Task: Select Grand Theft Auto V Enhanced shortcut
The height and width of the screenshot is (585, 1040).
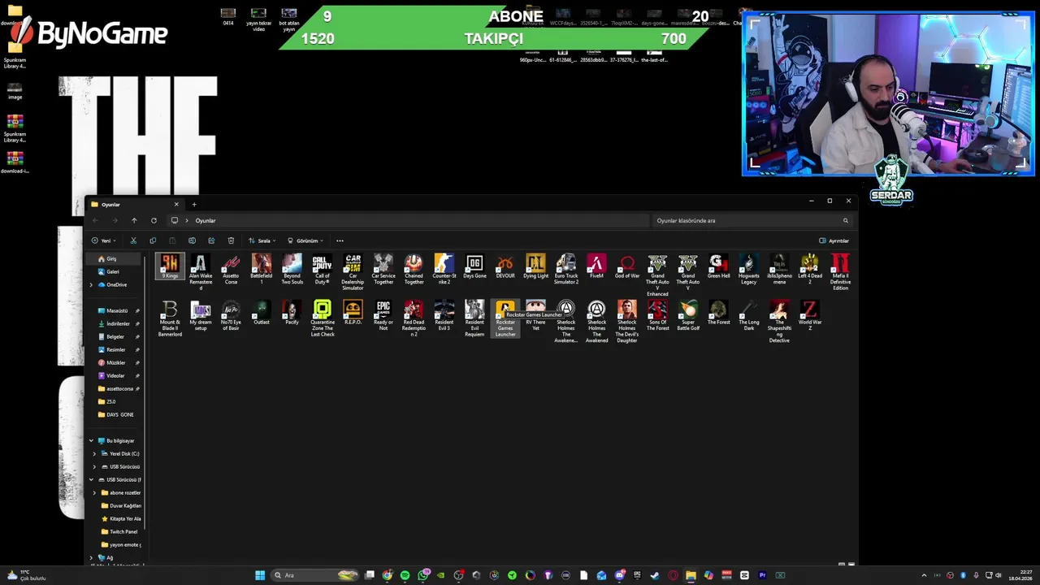Action: click(657, 275)
